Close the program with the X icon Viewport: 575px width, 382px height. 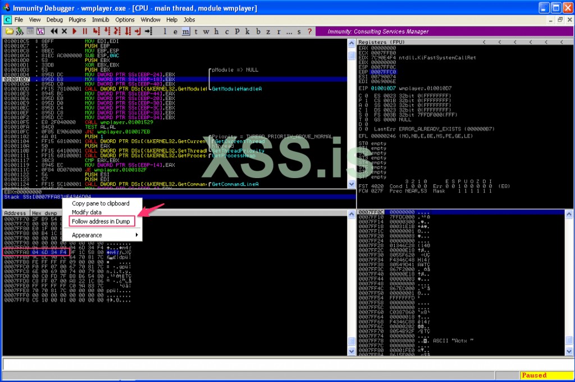pyautogui.click(x=64, y=31)
